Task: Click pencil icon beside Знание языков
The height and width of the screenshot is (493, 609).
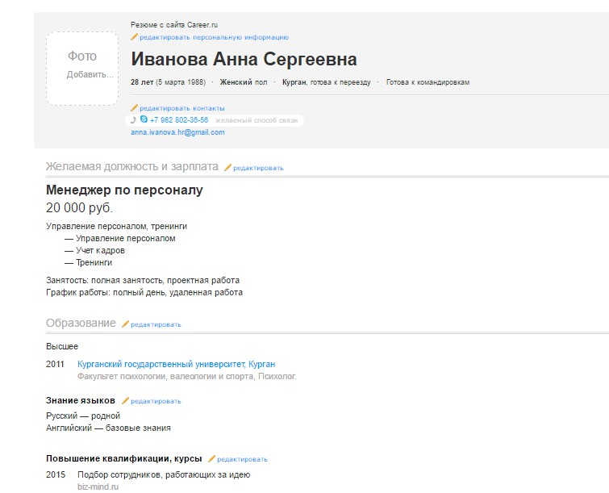Action: [126, 401]
